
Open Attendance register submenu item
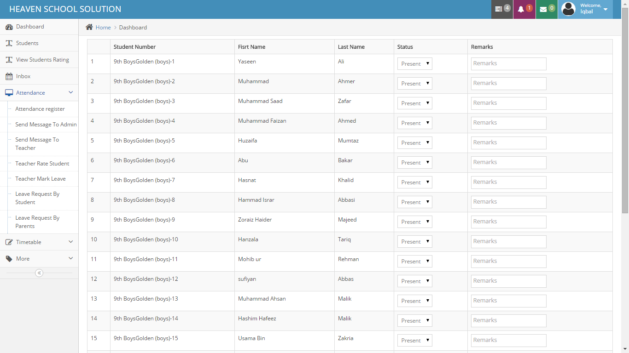click(x=40, y=109)
